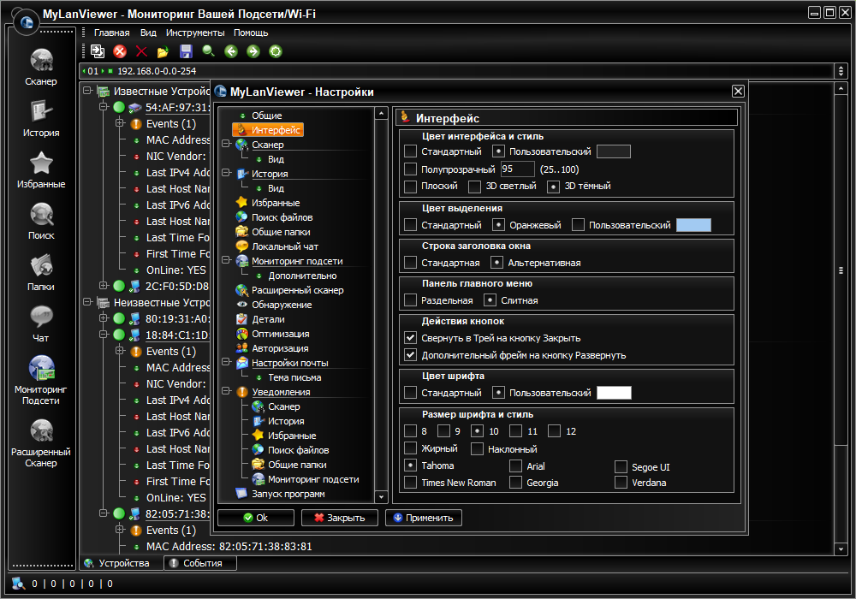
Task: Click the magnifier search toolbar icon
Action: pyautogui.click(x=209, y=51)
